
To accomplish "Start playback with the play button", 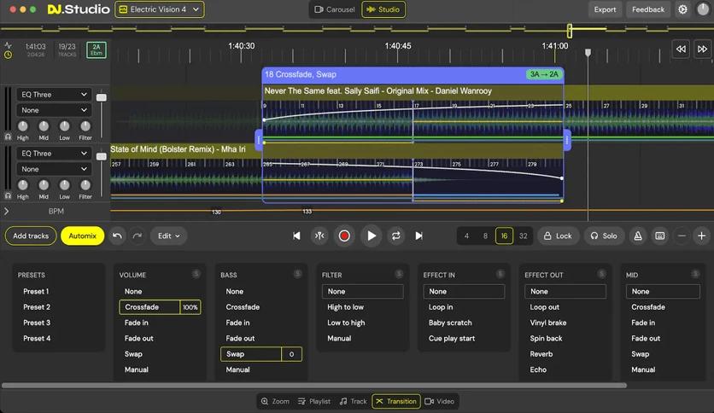I will (x=372, y=236).
